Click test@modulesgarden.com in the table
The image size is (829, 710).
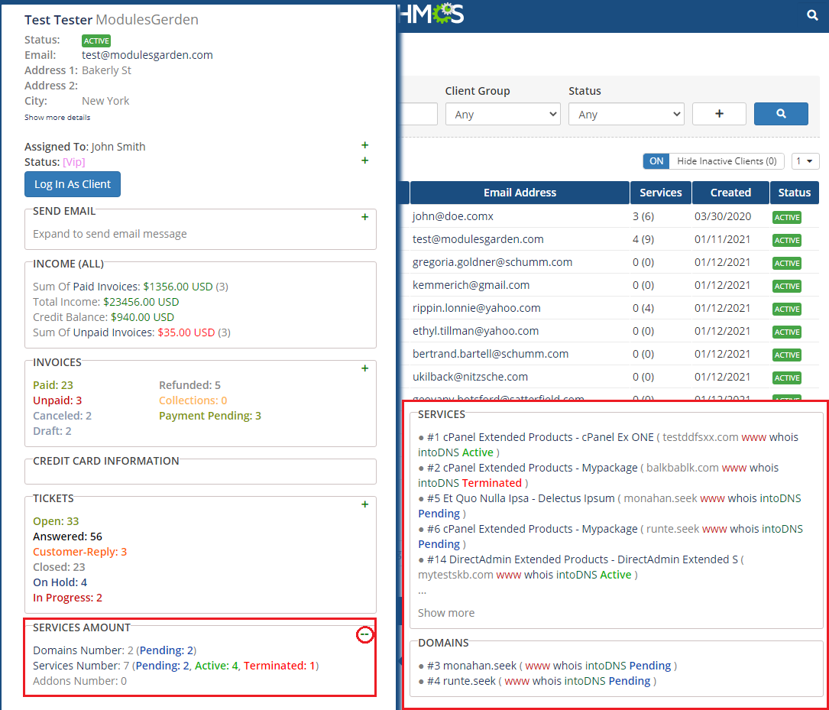point(478,239)
